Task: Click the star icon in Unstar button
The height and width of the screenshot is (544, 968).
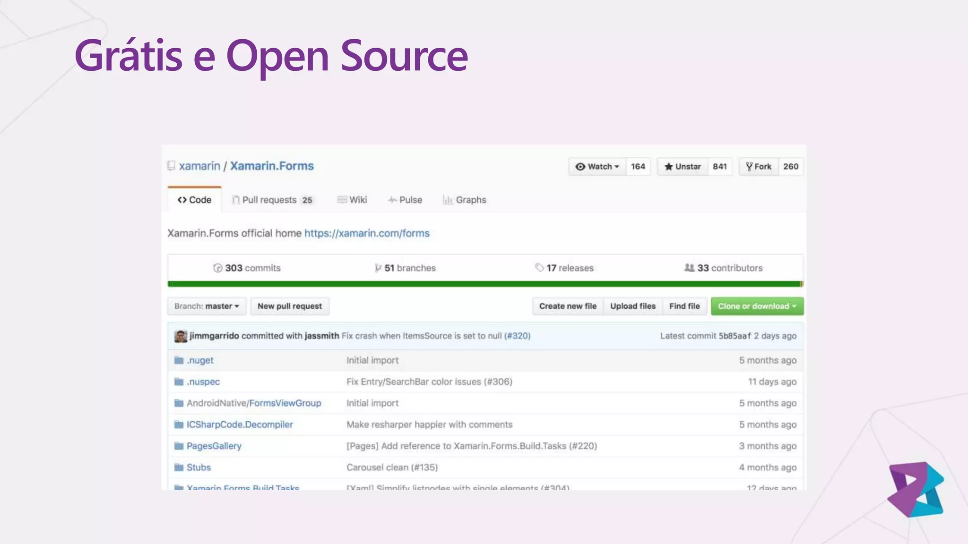Action: pos(668,167)
